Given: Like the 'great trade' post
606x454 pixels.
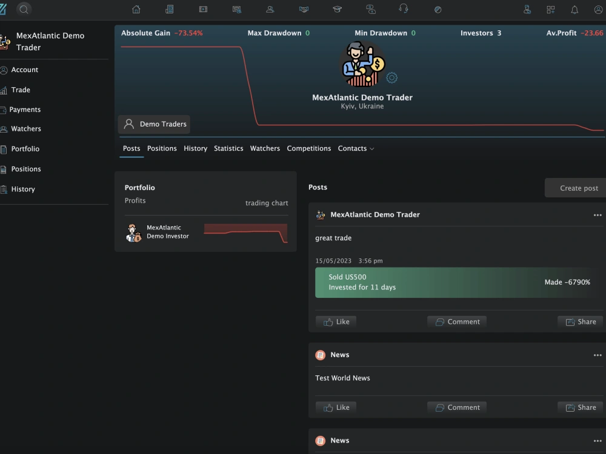Looking at the screenshot, I should (x=336, y=322).
